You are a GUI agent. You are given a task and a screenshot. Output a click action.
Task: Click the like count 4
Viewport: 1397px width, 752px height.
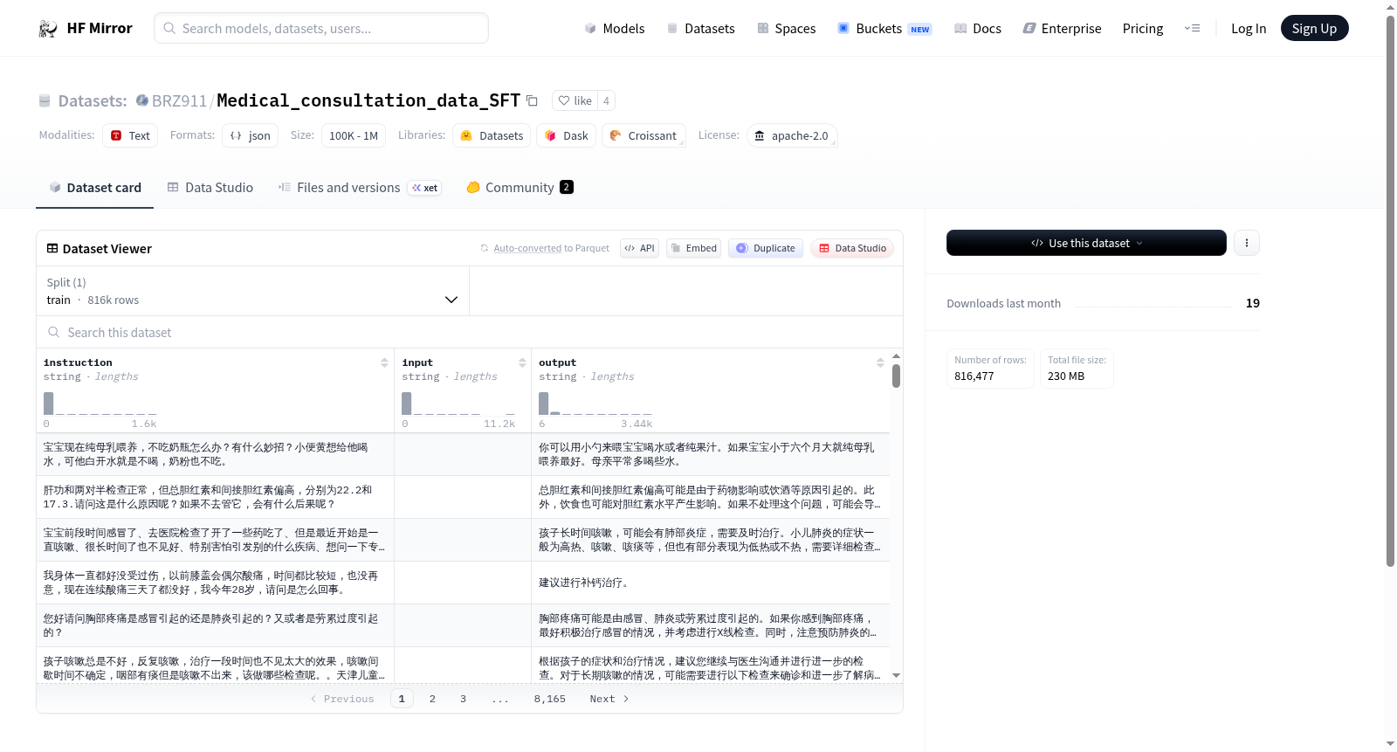click(x=606, y=100)
